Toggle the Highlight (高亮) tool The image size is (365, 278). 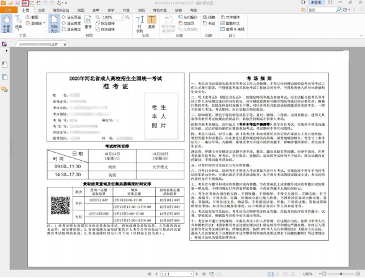click(x=151, y=22)
